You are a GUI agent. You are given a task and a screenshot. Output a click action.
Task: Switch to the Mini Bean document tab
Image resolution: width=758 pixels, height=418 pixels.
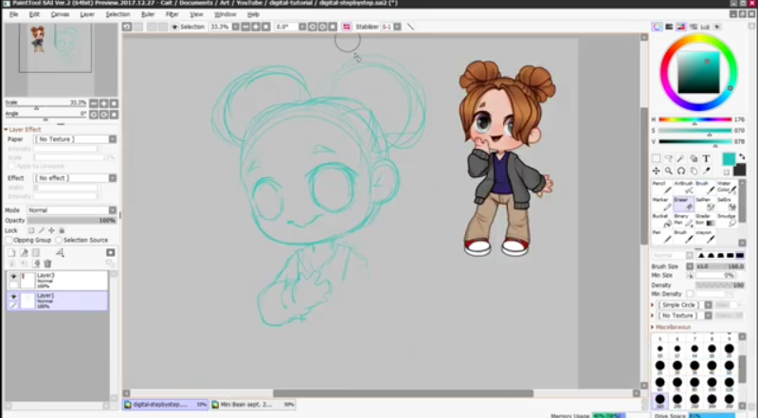click(x=253, y=405)
